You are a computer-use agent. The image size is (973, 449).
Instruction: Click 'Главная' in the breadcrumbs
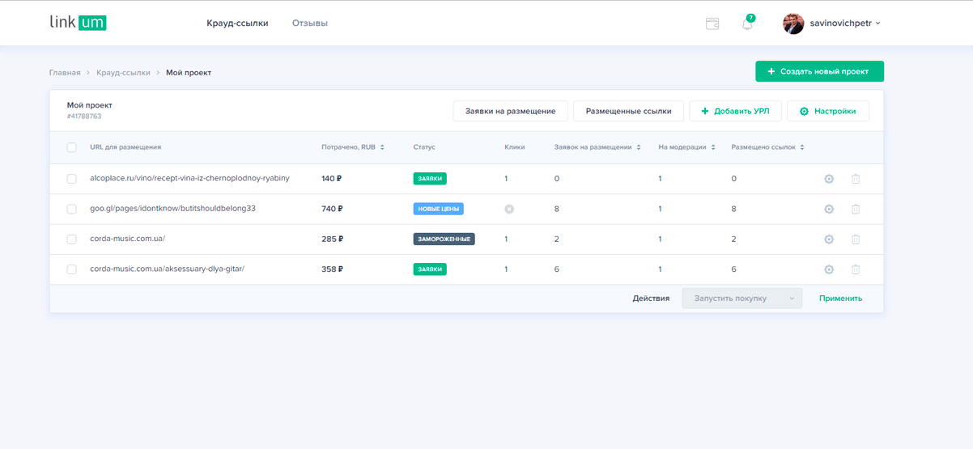(65, 73)
